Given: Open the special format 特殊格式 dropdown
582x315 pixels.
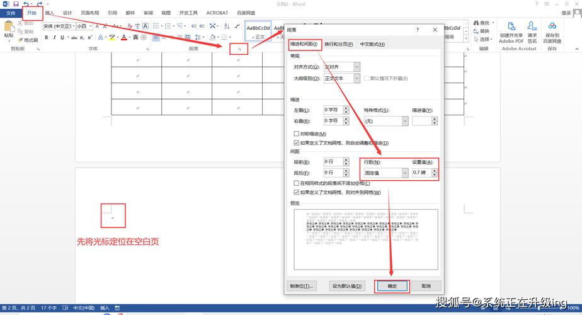Looking at the screenshot, I should [405, 121].
